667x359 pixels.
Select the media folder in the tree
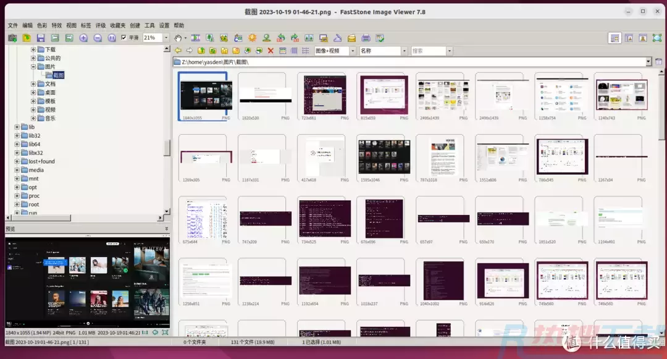click(36, 170)
